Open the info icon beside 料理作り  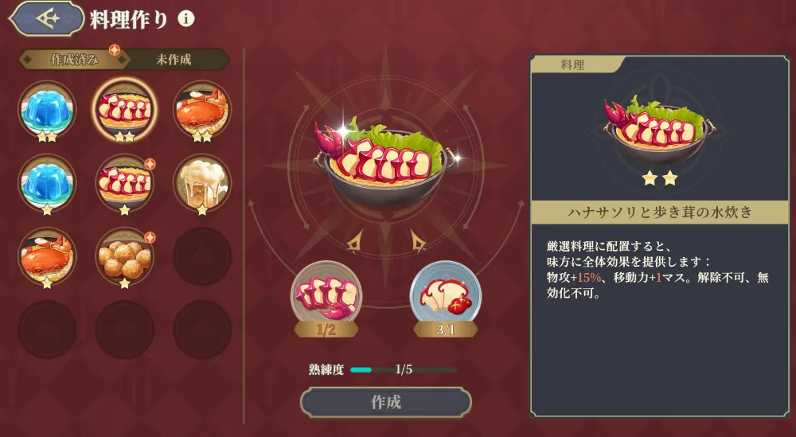[186, 19]
